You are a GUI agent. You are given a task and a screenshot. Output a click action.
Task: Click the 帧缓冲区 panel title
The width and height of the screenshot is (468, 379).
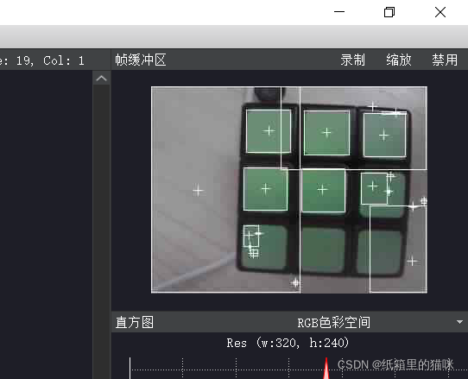coord(141,60)
